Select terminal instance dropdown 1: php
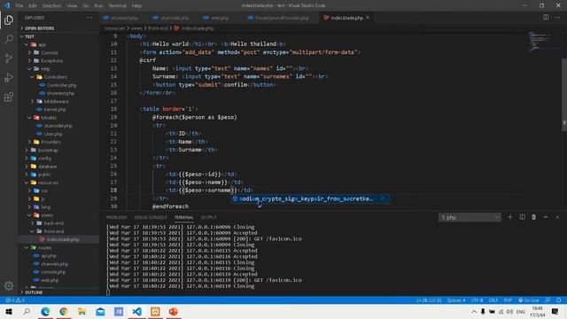Image resolution: width=567 pixels, height=319 pixels. coord(470,217)
